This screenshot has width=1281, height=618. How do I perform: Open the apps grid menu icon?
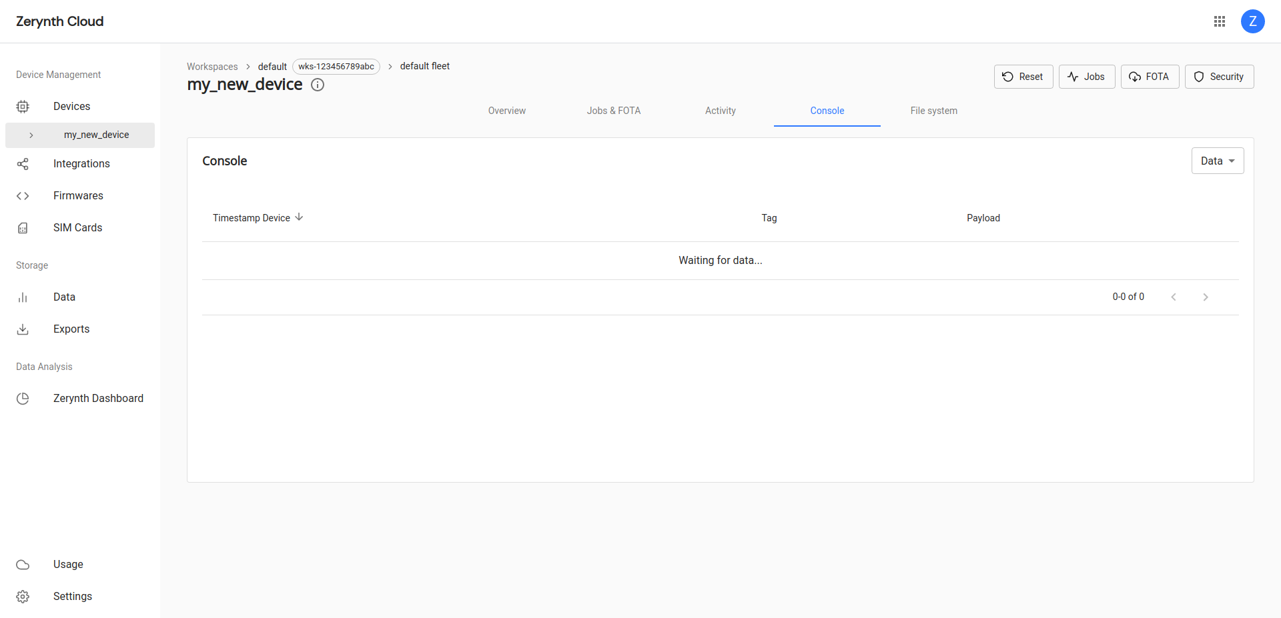click(x=1220, y=21)
